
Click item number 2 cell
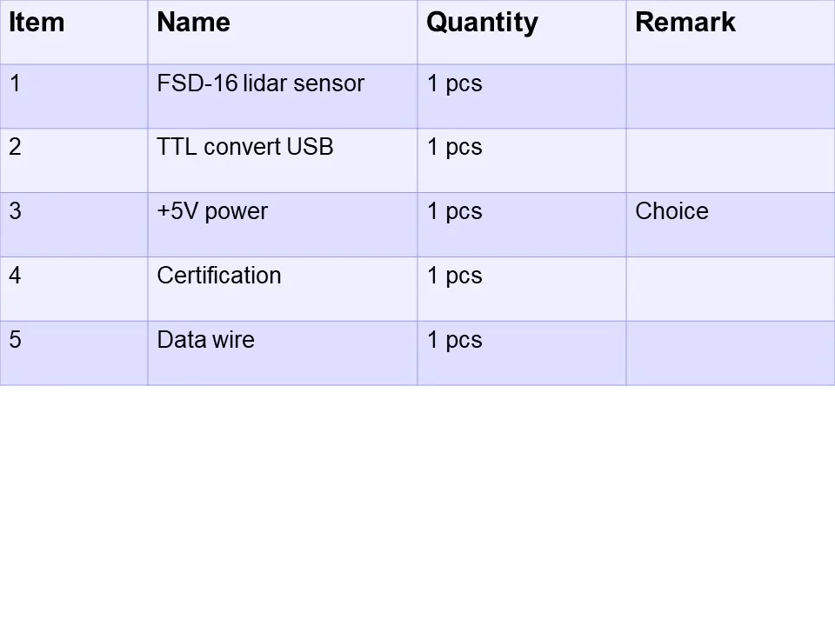74,160
